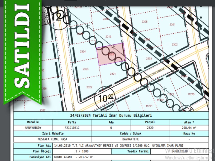Select the pink highlighted parcel 2320 on map

point(111,54)
